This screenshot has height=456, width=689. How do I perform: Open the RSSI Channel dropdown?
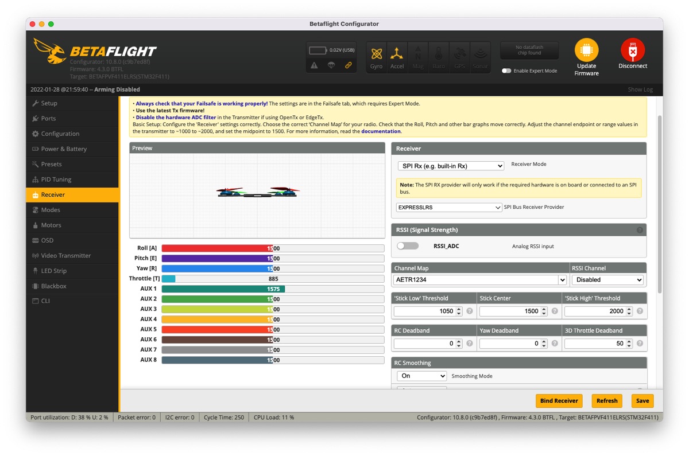pos(607,280)
